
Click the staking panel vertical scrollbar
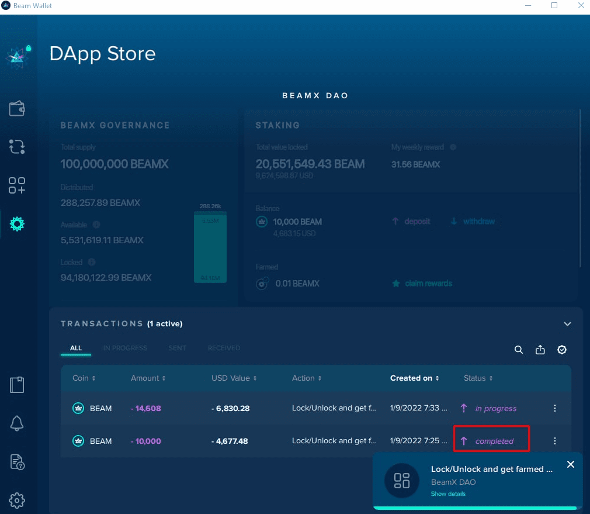(x=580, y=187)
